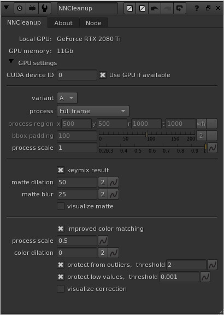Float the properties panel window
This screenshot has height=315, width=224.
(x=208, y=8)
